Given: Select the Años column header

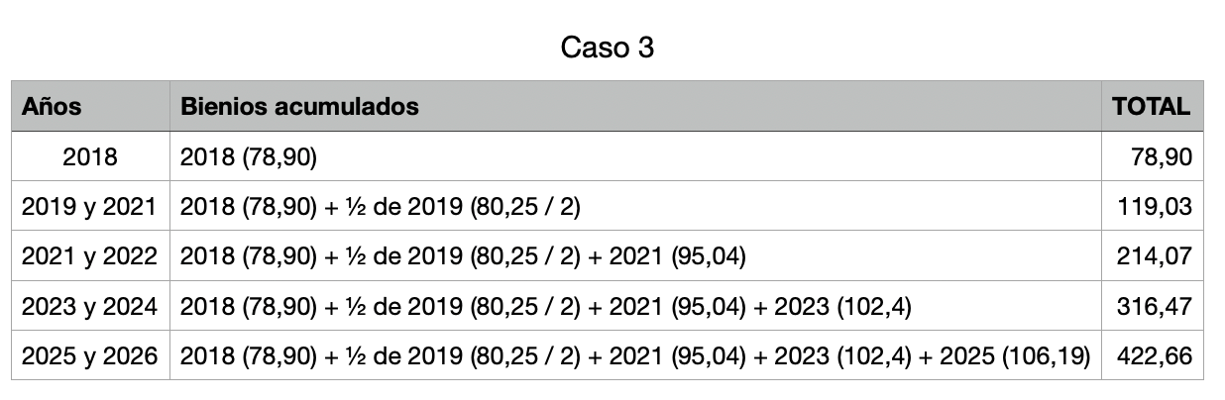Looking at the screenshot, I should point(52,107).
